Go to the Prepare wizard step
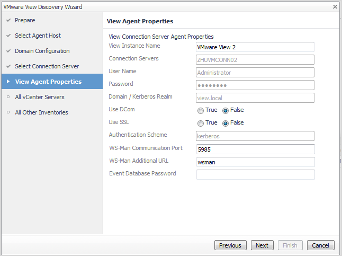 [25, 20]
